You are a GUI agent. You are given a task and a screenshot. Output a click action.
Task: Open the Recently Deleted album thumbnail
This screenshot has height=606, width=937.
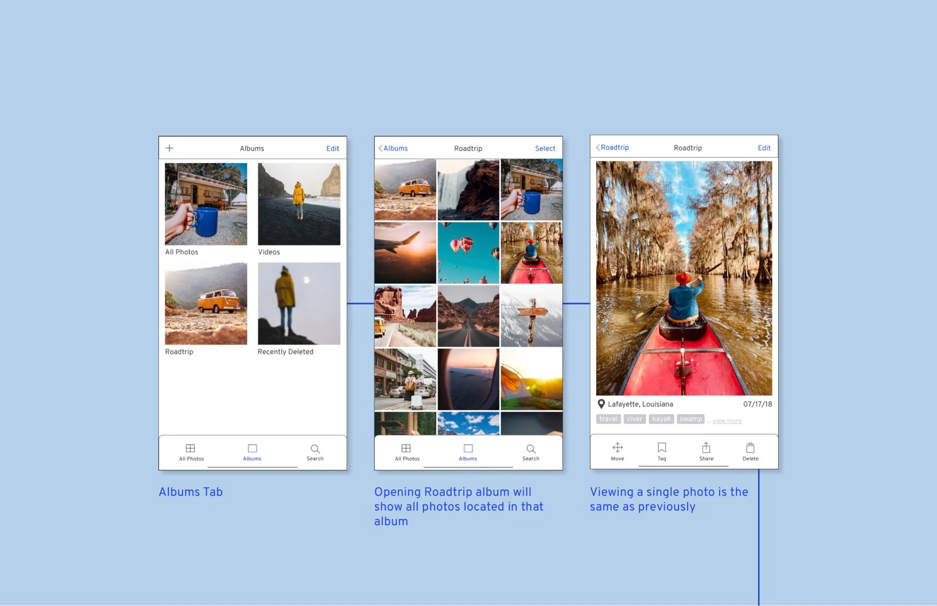(299, 303)
